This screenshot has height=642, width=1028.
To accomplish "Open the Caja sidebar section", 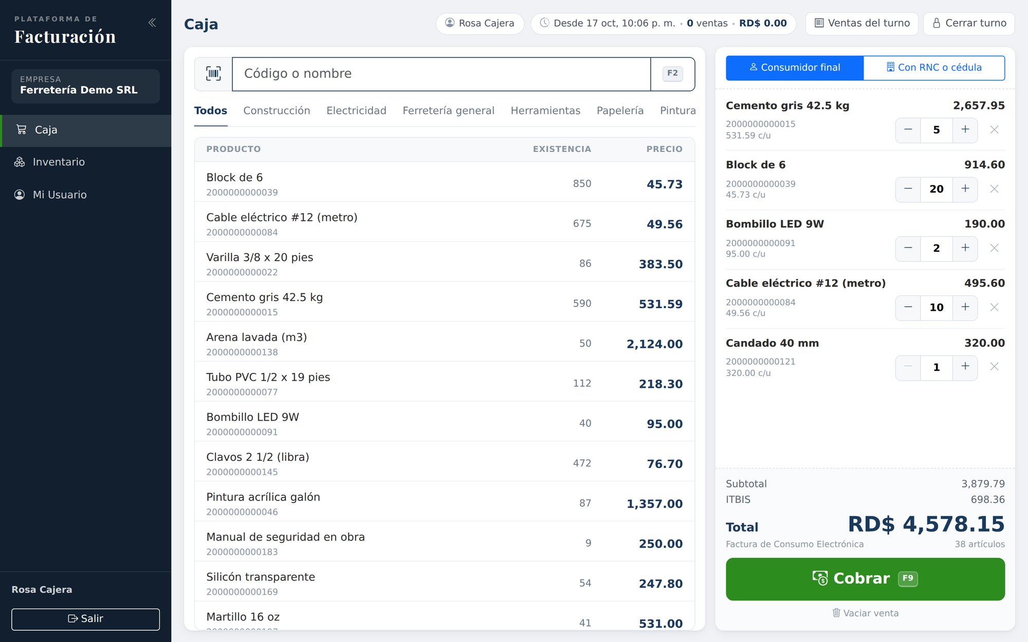I will tap(85, 130).
